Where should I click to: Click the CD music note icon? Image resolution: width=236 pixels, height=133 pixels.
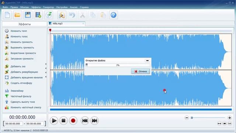[49, 15]
